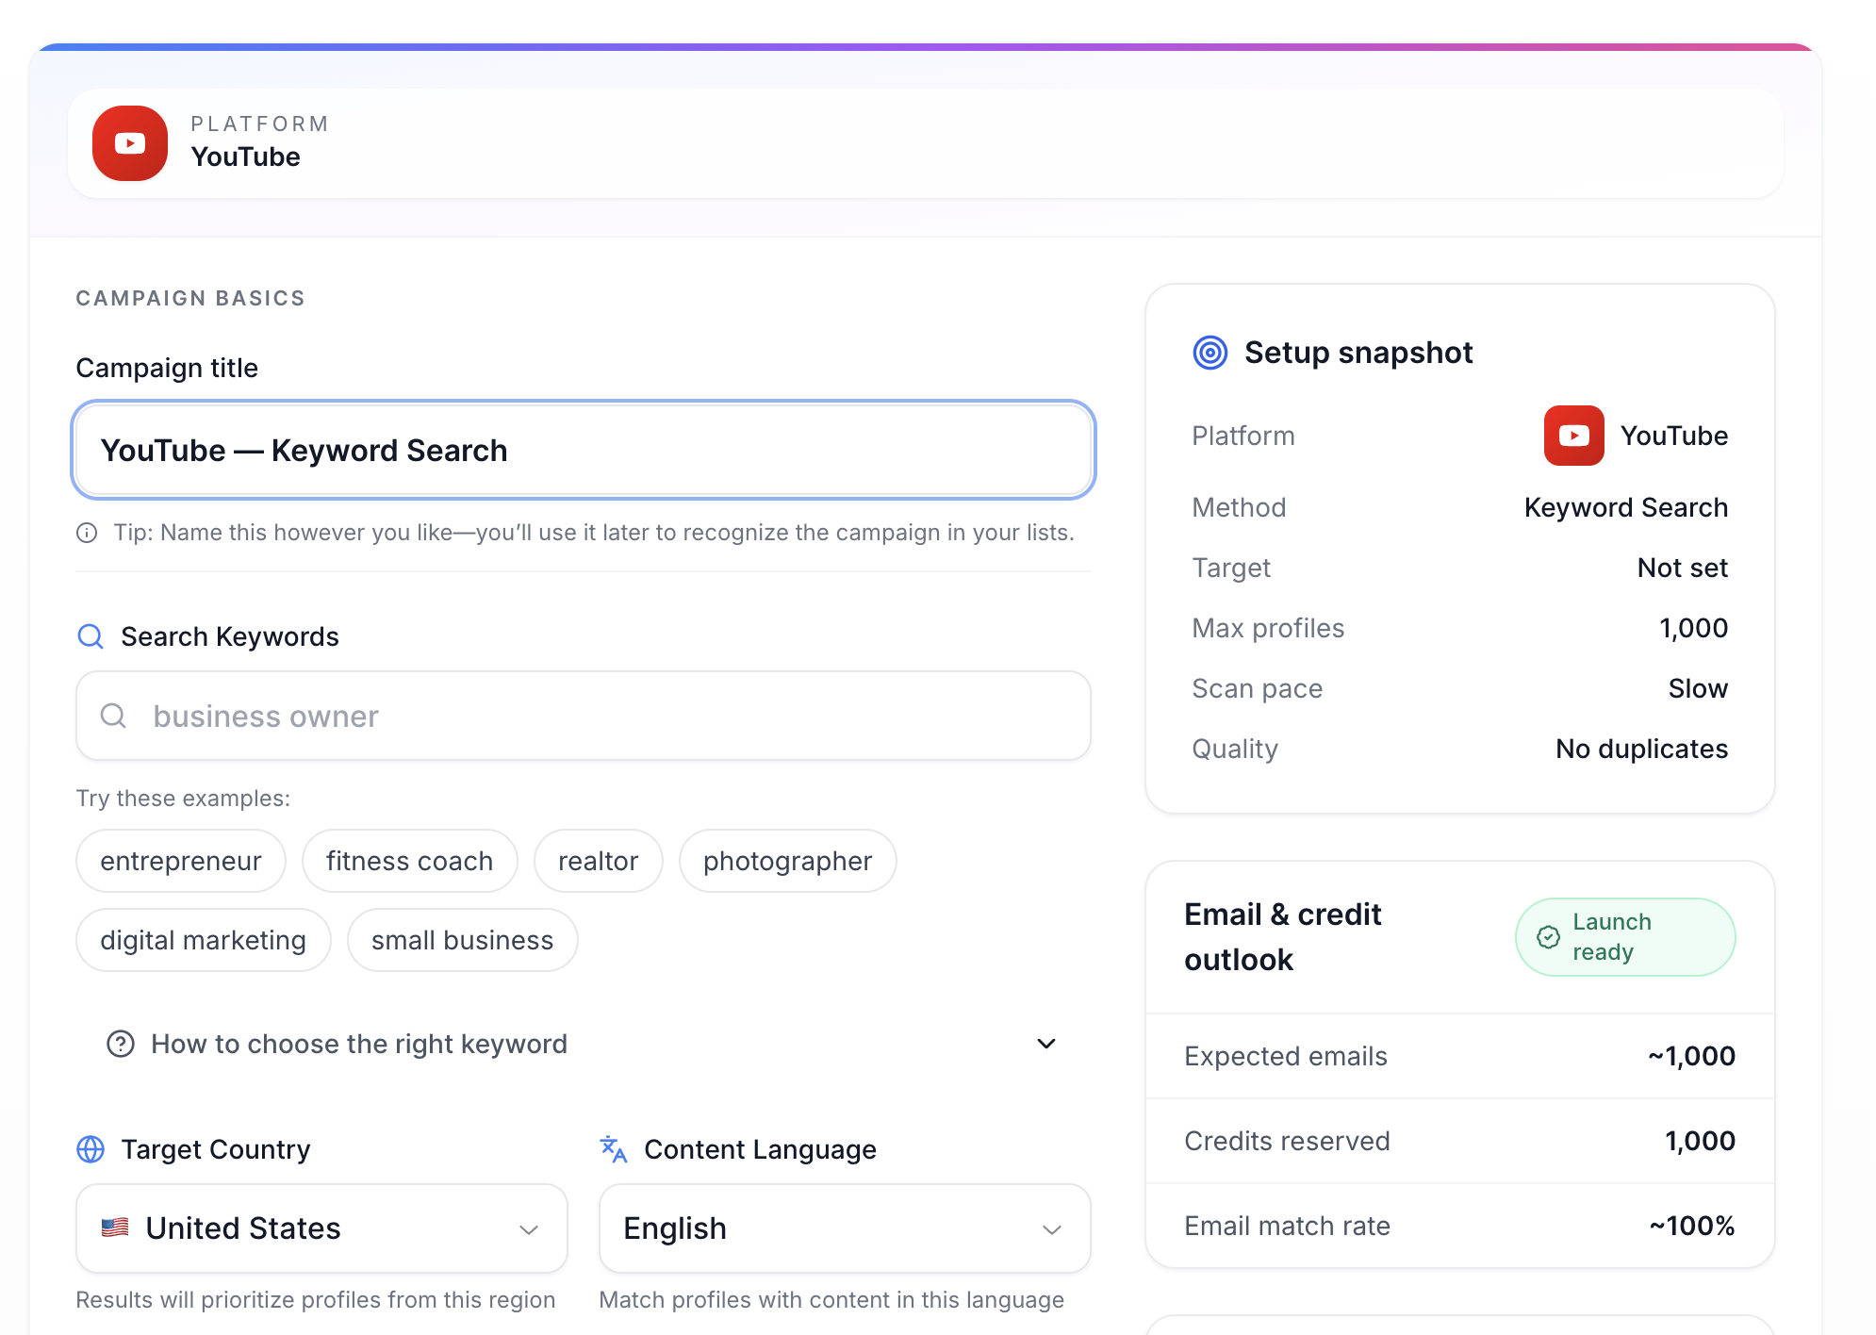Select the fitness coach example chip
The width and height of the screenshot is (1876, 1335).
click(x=409, y=860)
